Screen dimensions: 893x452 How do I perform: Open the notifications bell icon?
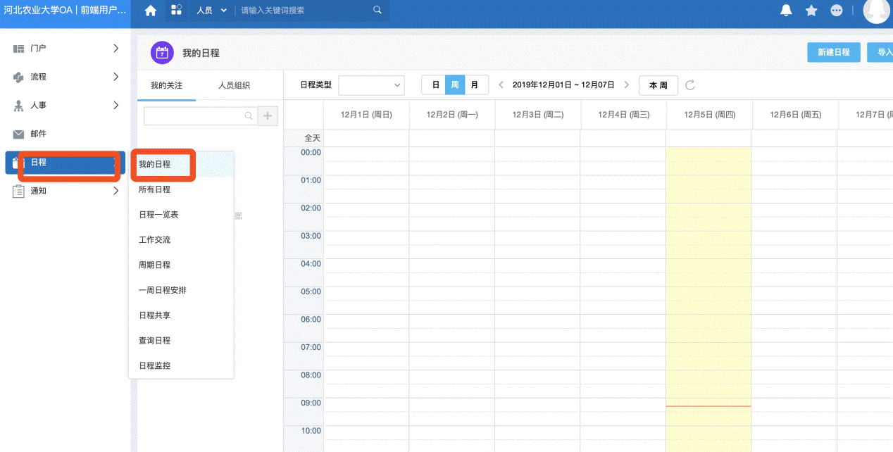point(786,11)
